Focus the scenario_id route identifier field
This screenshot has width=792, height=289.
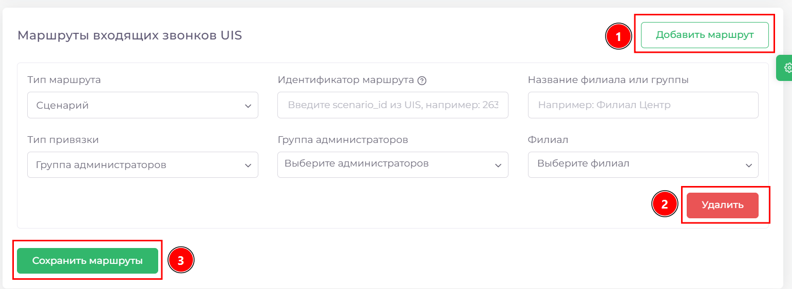393,105
